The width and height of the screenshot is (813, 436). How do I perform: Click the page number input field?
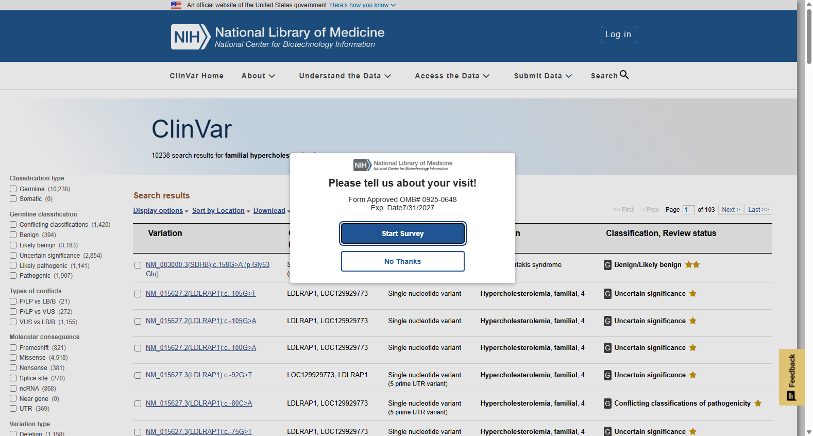click(x=689, y=210)
